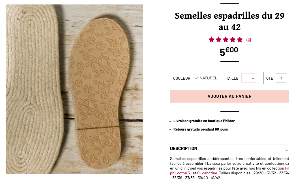Screen dimensions: 294x182
Task: Collapse the Description section chevron
Action: pos(287,149)
